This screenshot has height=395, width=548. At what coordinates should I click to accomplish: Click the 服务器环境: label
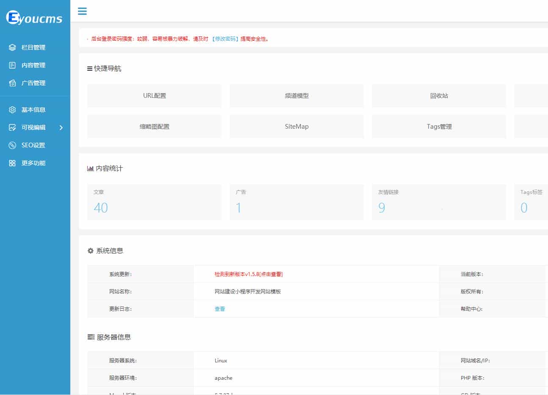(x=123, y=378)
